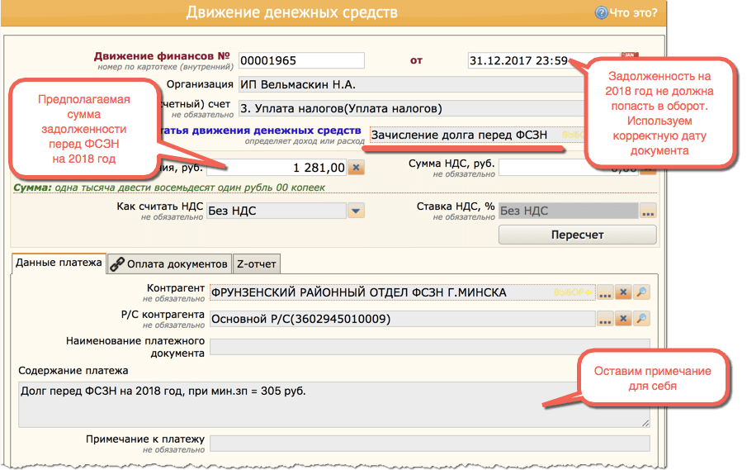Open the calendar picker beside the date
747x470 pixels.
pos(629,58)
